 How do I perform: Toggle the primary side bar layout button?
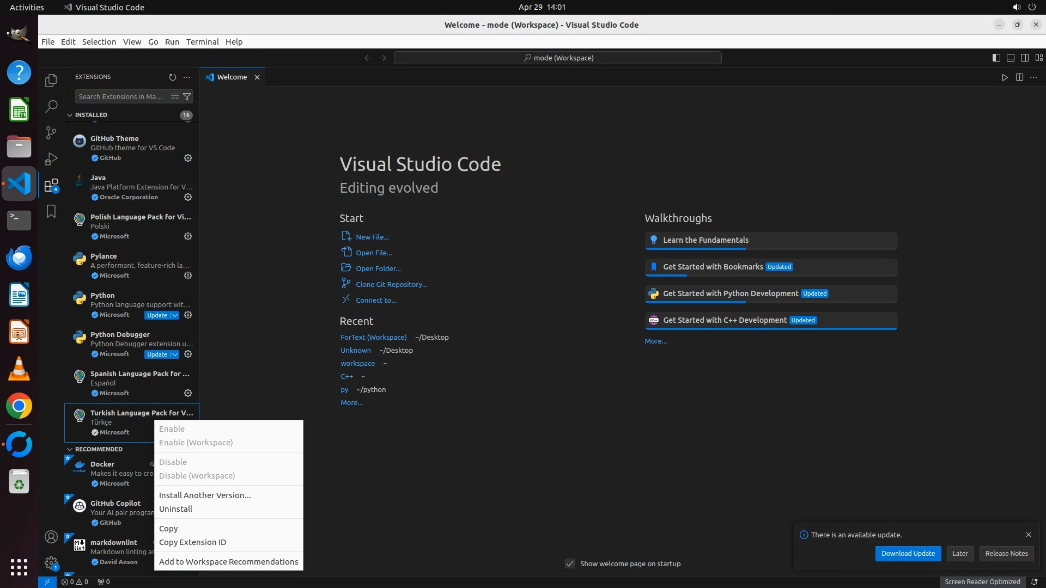coord(996,58)
